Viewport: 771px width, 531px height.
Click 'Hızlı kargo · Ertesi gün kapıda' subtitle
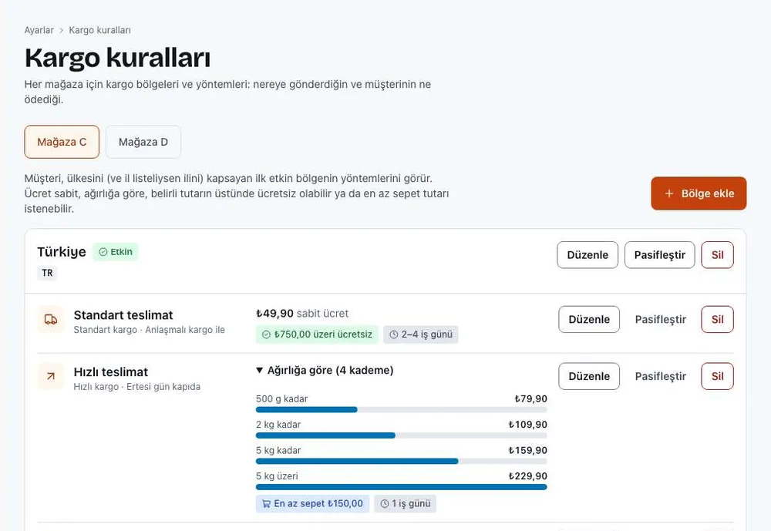pos(137,387)
